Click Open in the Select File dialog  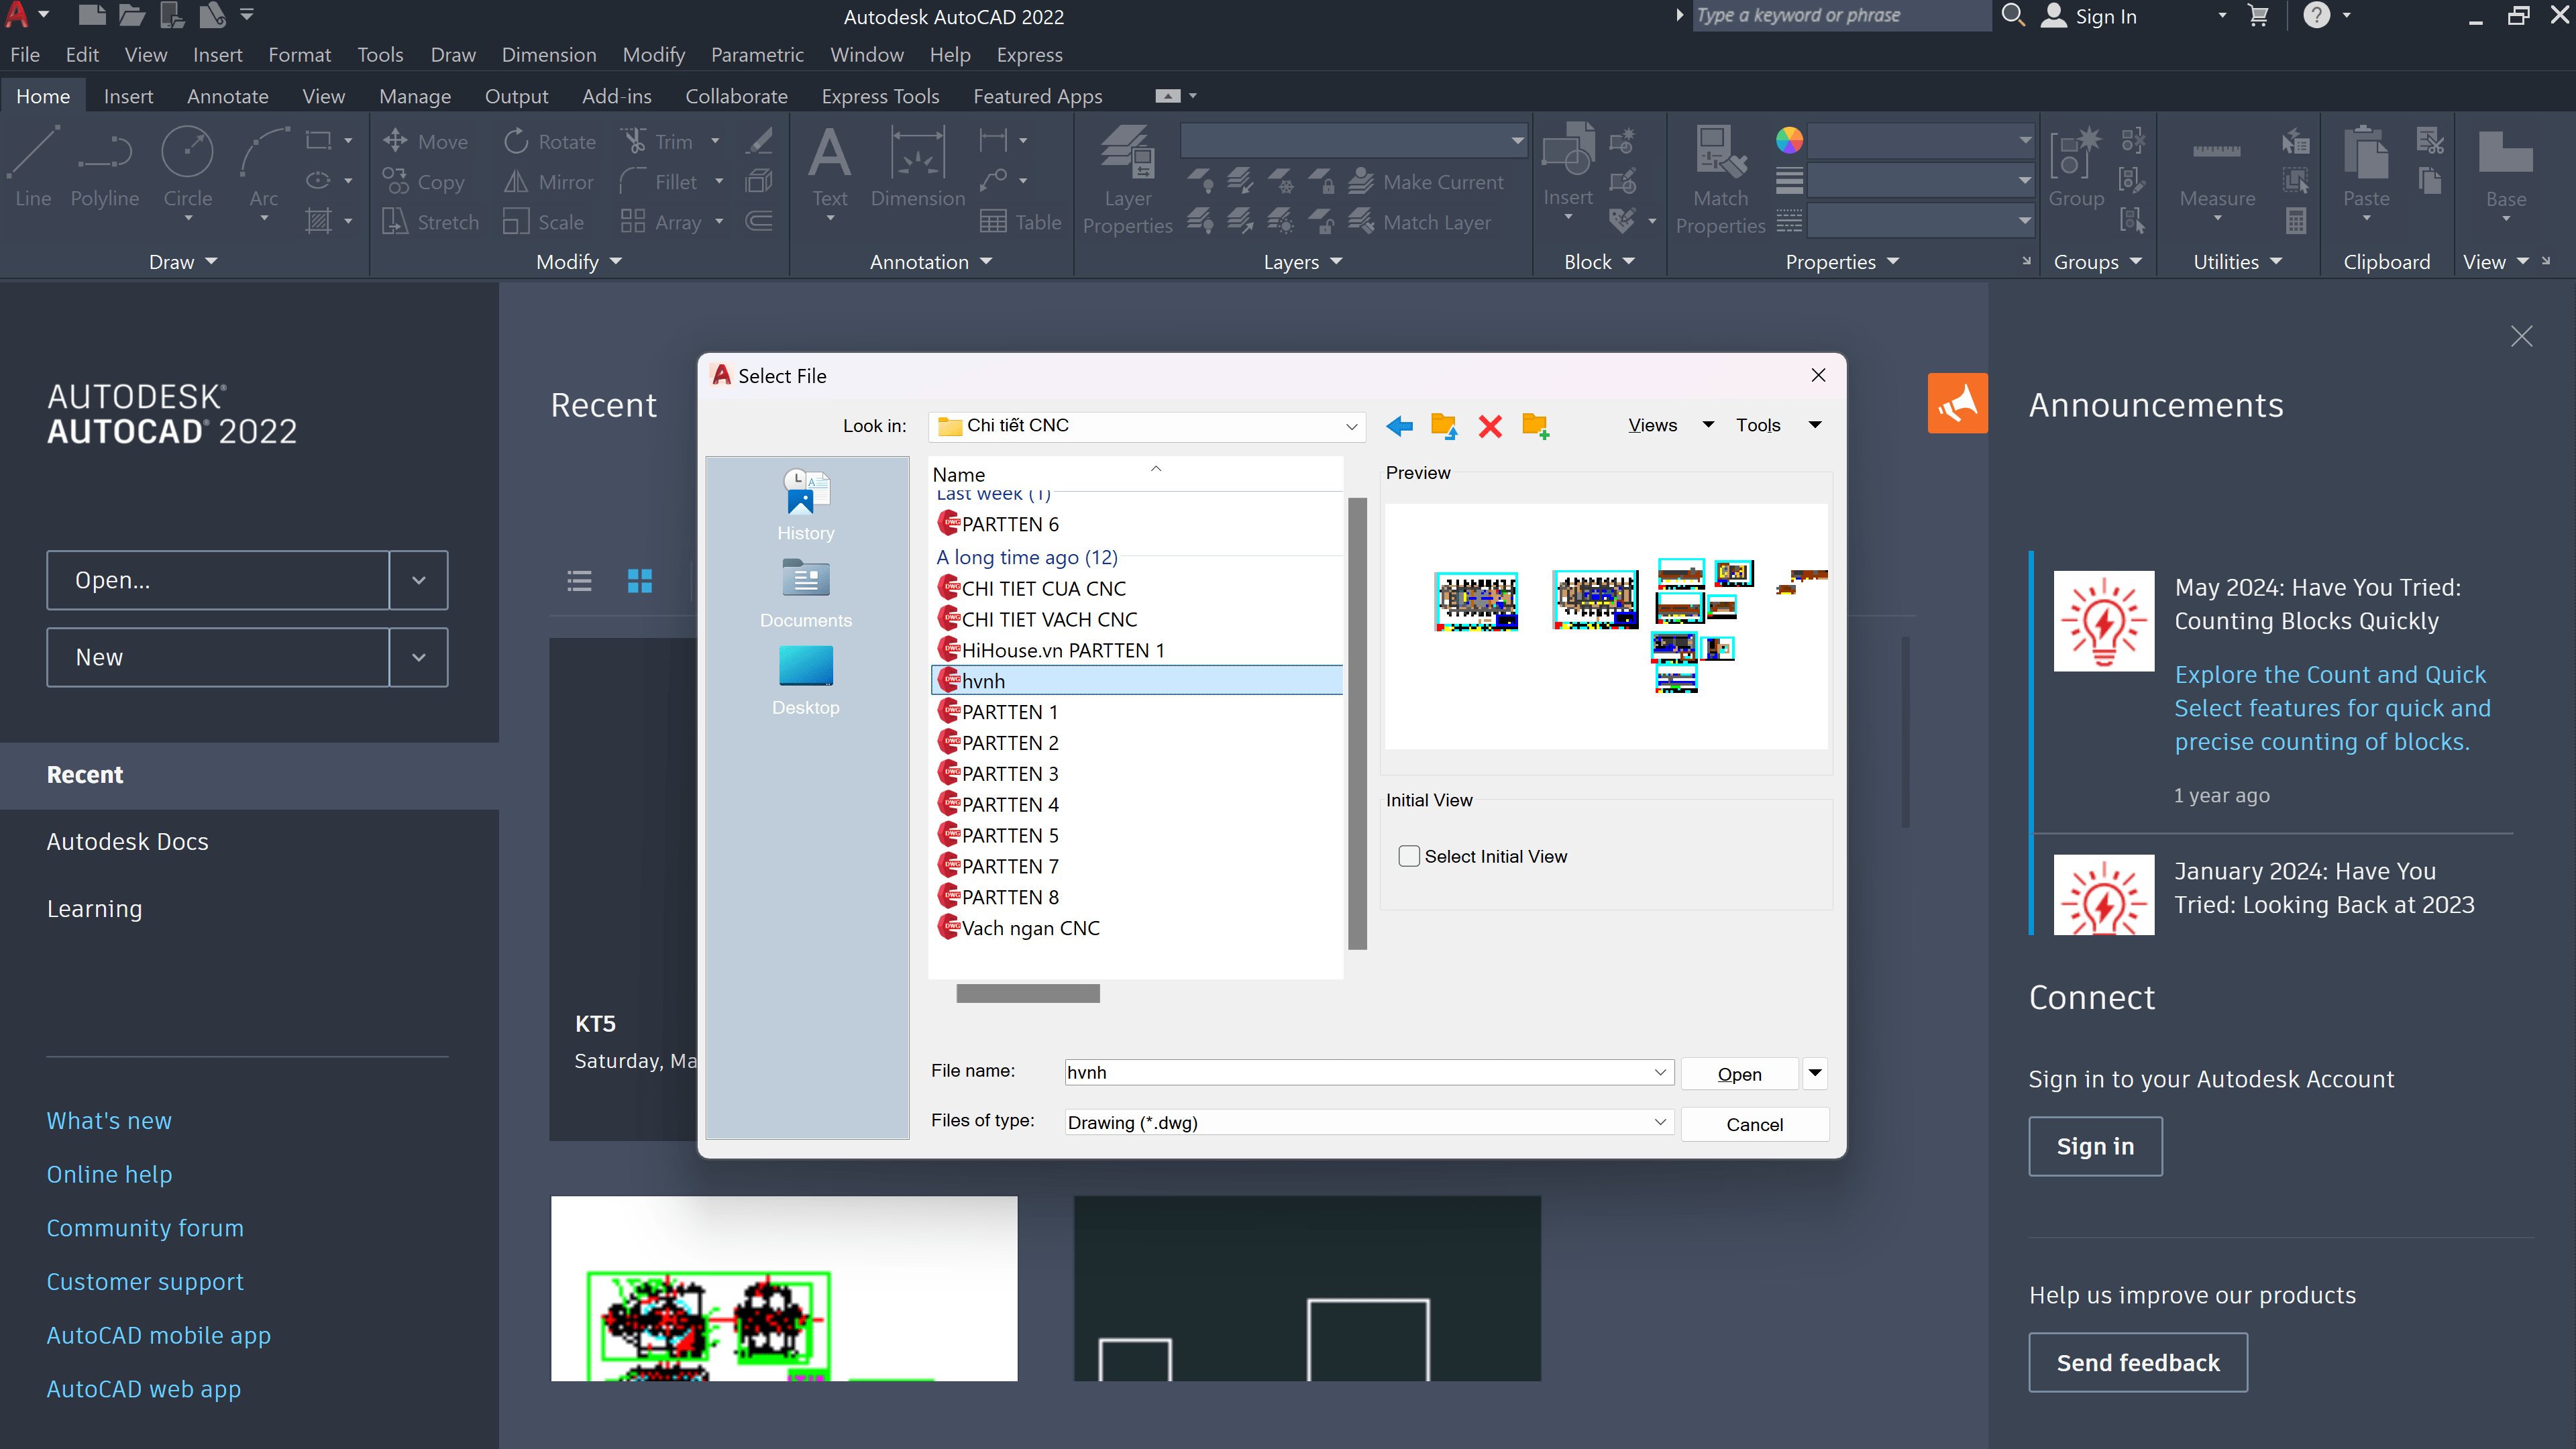coord(1739,1073)
